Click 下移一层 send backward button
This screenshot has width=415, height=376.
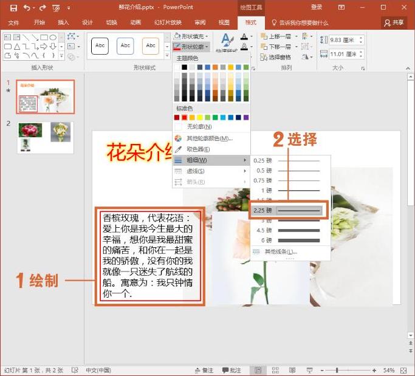pyautogui.click(x=276, y=47)
